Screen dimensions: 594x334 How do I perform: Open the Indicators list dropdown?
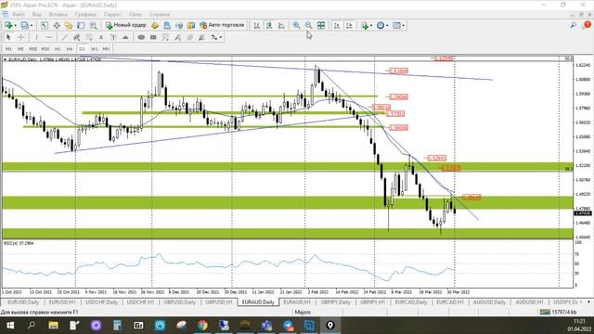366,25
